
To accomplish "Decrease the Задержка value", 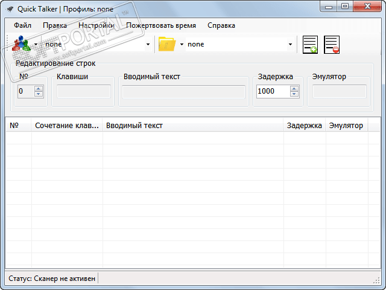I will pyautogui.click(x=294, y=94).
